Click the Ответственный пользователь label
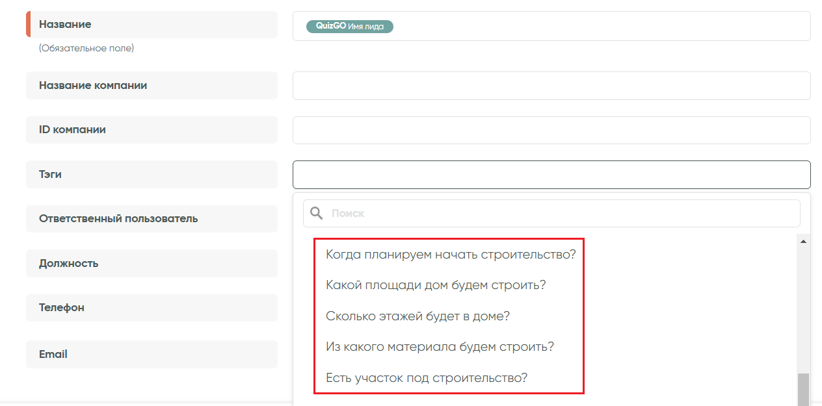822x406 pixels. click(x=118, y=219)
